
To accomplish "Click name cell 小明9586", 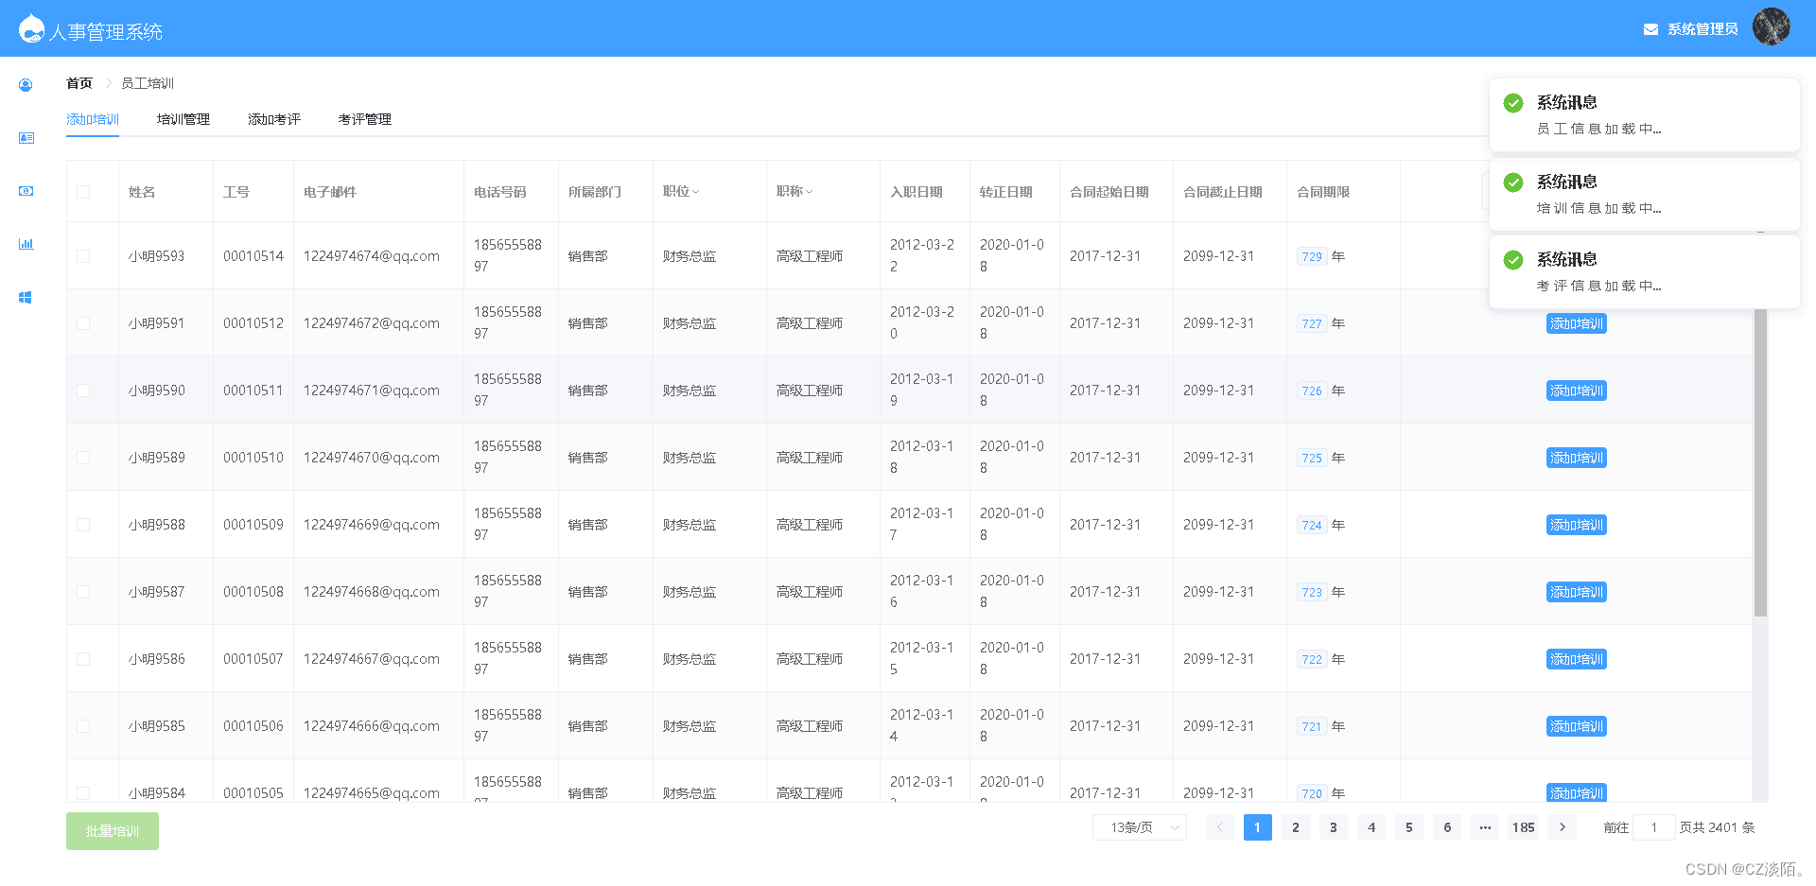I will pos(157,659).
